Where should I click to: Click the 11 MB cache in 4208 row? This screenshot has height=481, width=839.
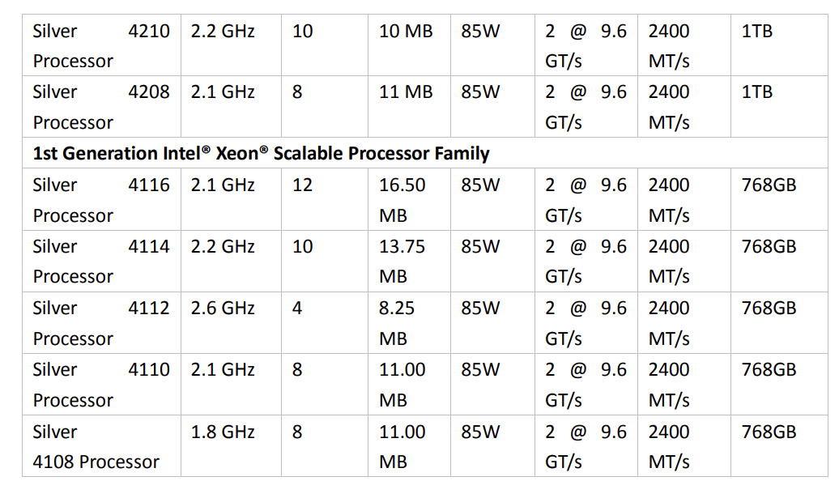(x=406, y=92)
